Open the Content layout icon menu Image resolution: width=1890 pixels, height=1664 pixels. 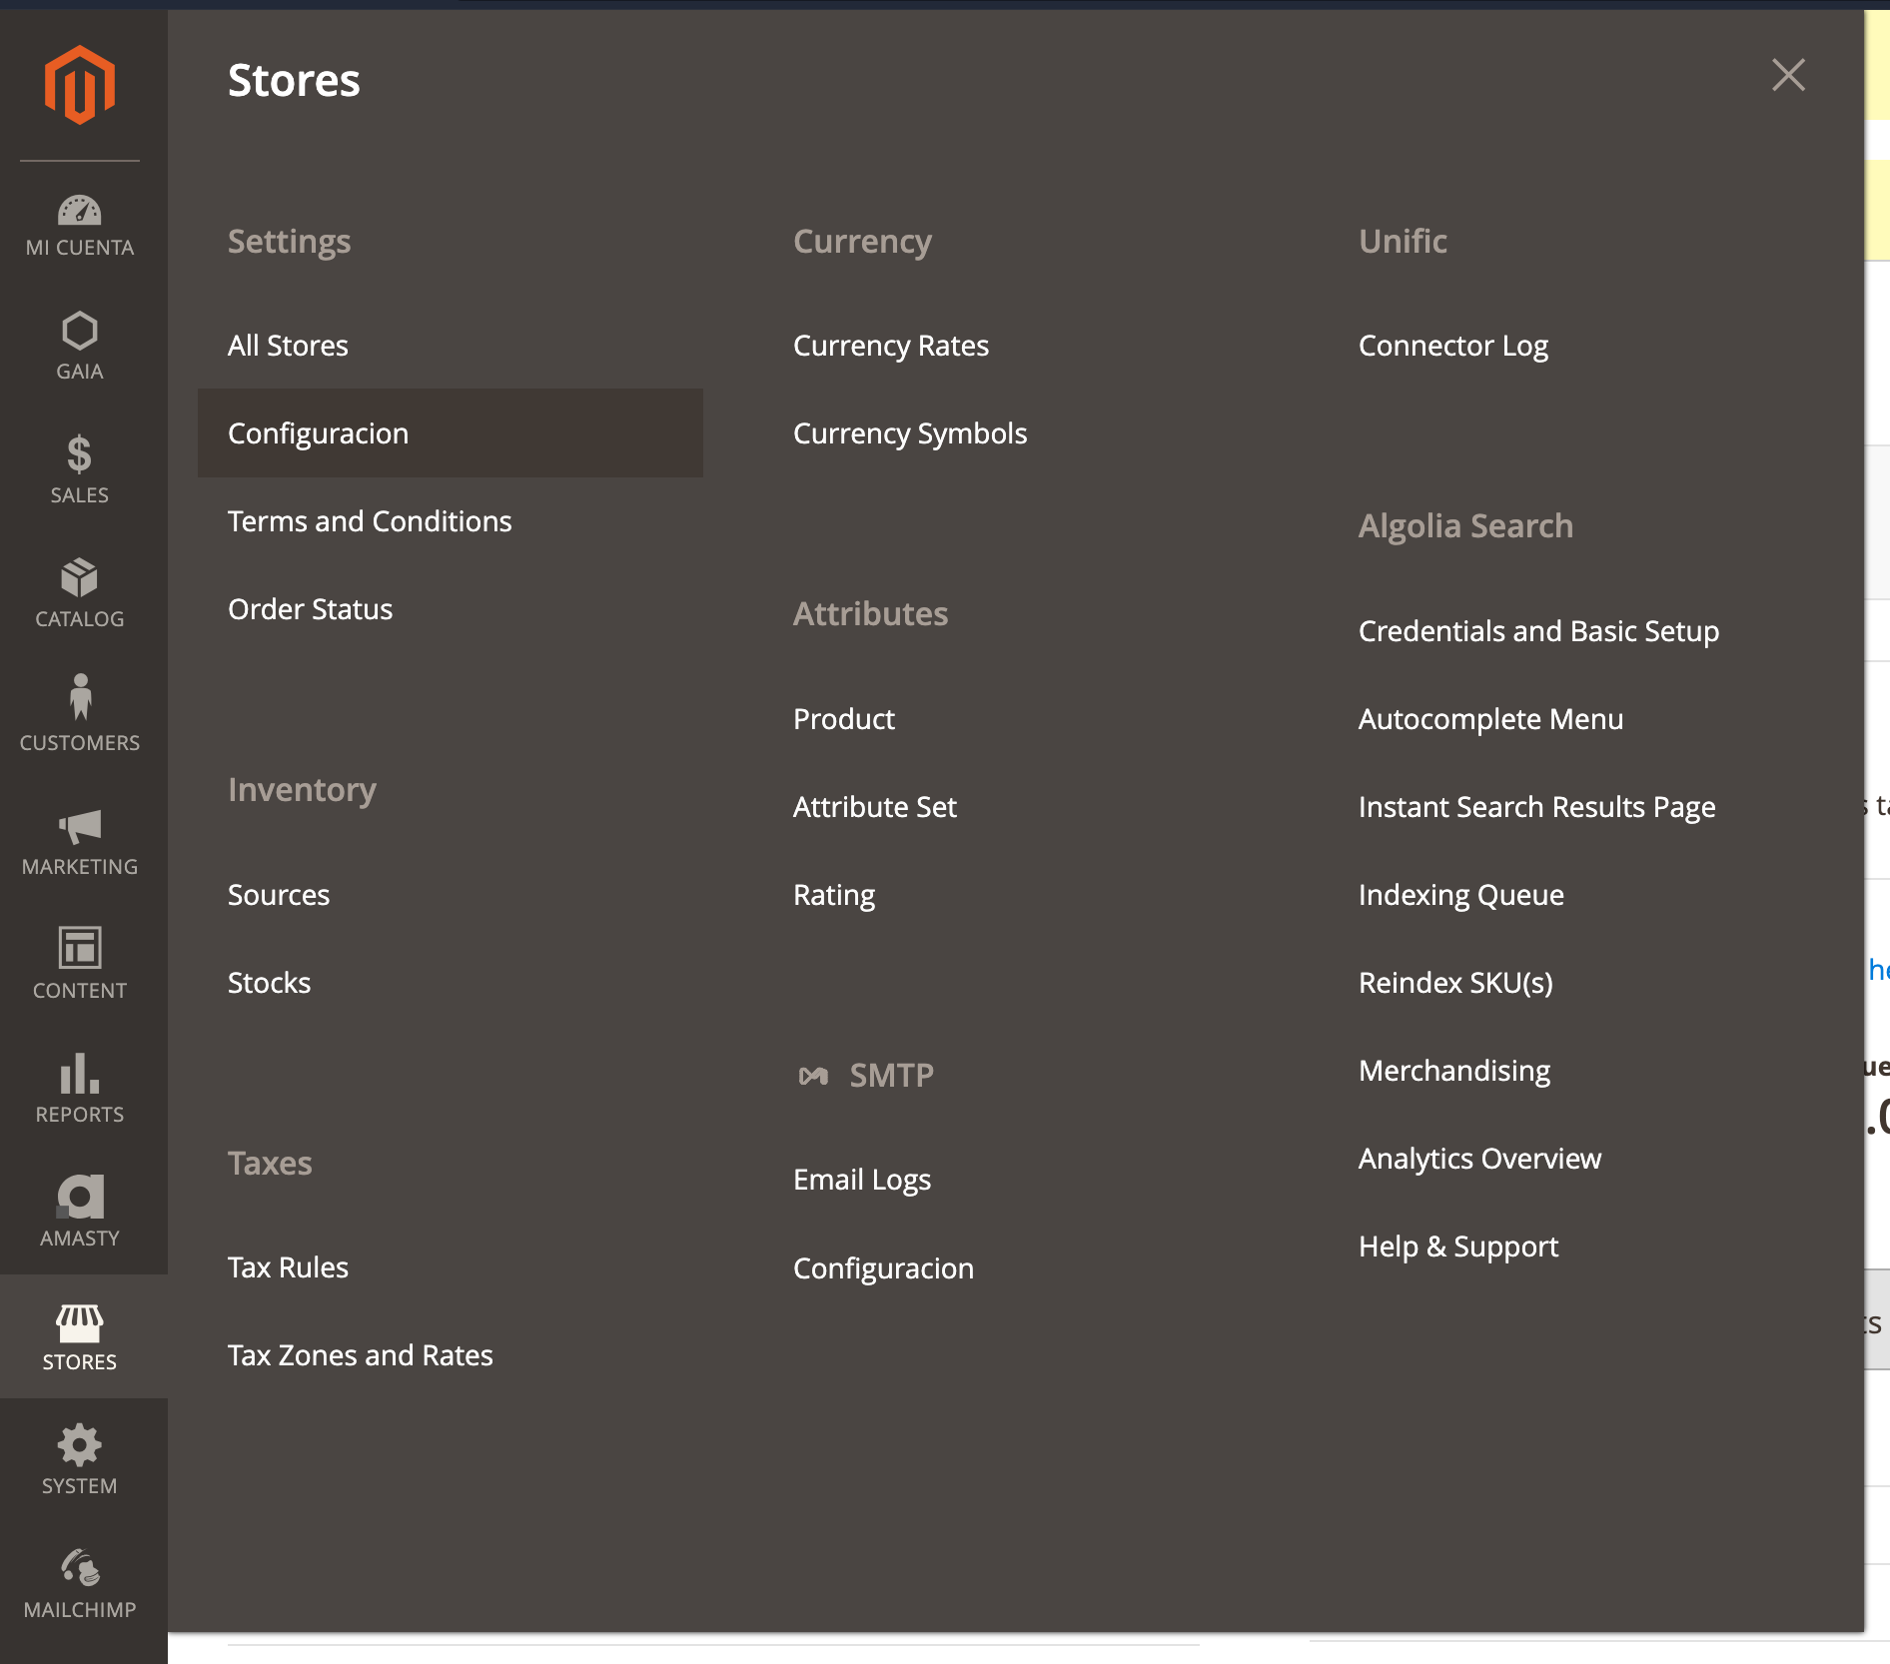coord(80,963)
